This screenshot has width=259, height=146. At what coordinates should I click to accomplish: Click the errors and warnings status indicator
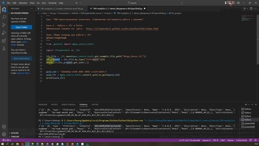point(6,140)
